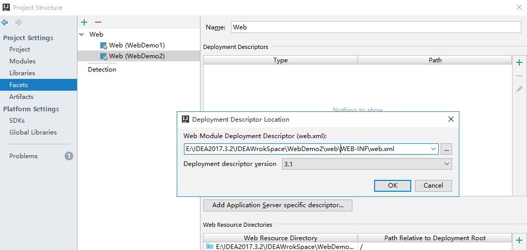527x250 pixels.
Task: Click into the facet Name field
Action: point(376,27)
